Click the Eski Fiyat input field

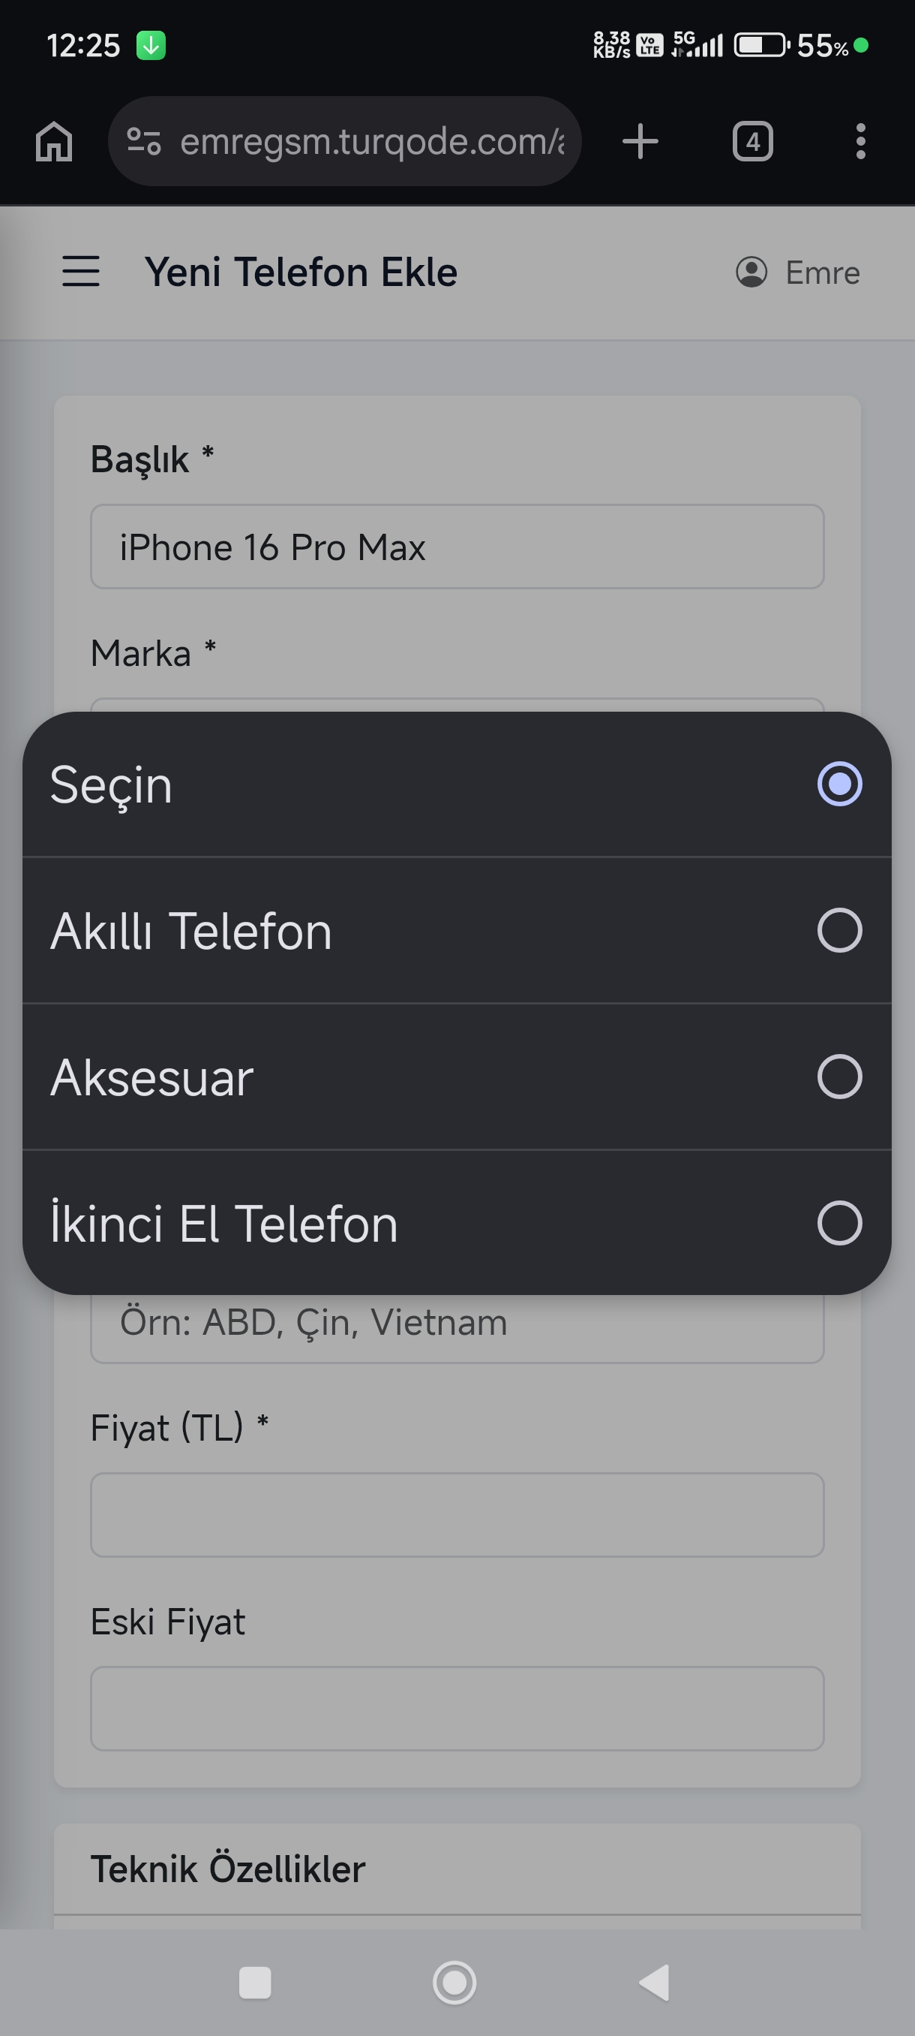pos(457,1709)
